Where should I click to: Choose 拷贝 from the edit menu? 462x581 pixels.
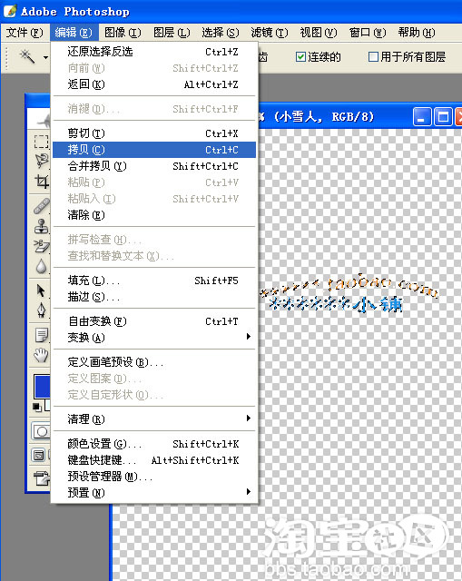154,150
